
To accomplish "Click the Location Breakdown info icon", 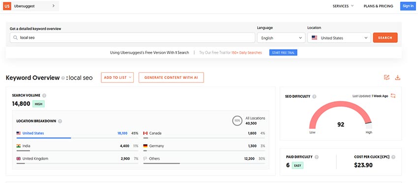I will tap(60, 121).
